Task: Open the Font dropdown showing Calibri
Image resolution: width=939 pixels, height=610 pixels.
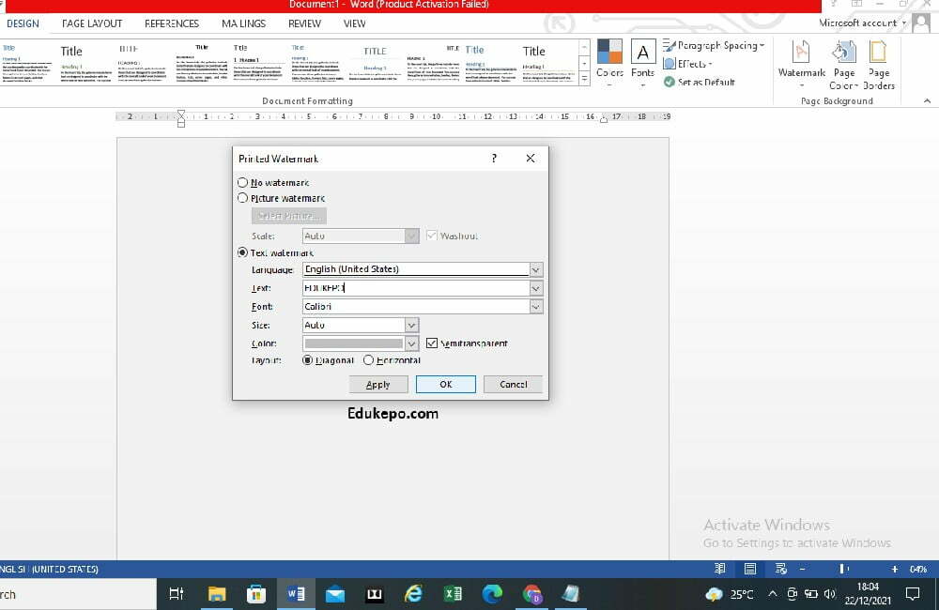Action: 535,306
